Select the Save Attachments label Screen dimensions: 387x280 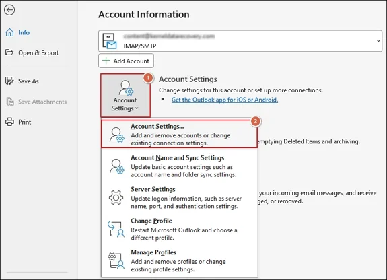coord(42,102)
